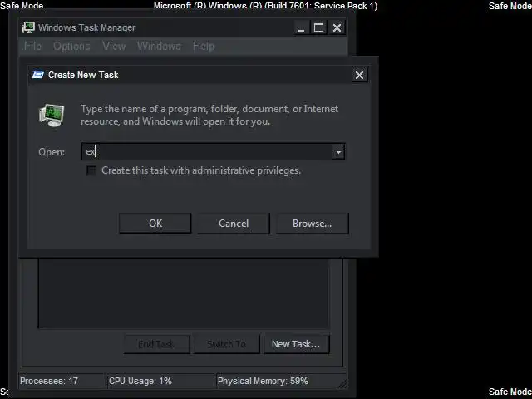
Task: Confirm the dialog with OK
Action: click(x=155, y=224)
